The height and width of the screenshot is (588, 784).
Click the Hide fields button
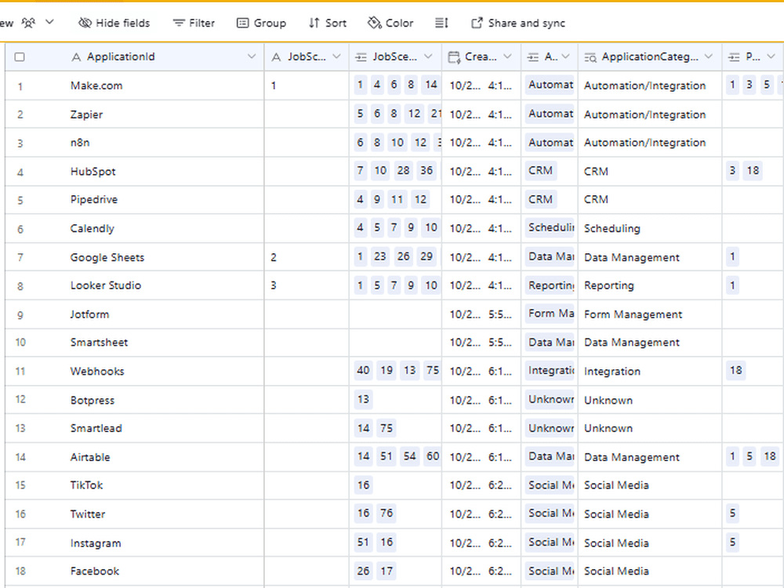click(x=114, y=23)
